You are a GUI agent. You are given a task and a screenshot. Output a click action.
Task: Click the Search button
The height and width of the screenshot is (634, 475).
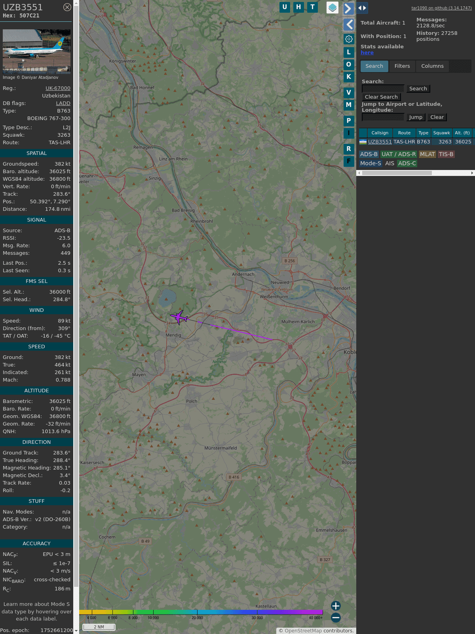coord(418,89)
